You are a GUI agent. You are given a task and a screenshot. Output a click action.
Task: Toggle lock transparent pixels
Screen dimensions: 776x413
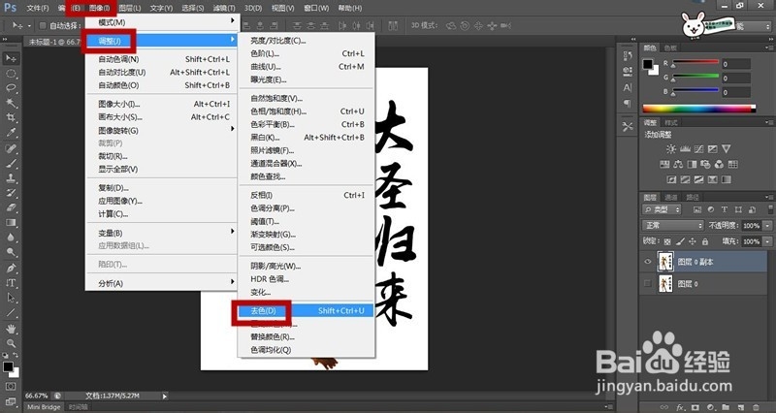(x=667, y=241)
